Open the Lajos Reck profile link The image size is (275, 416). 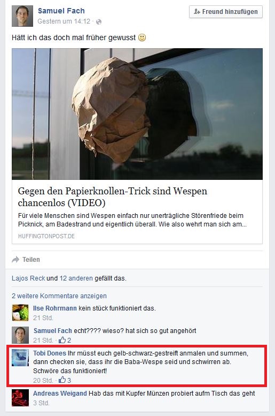tap(28, 278)
